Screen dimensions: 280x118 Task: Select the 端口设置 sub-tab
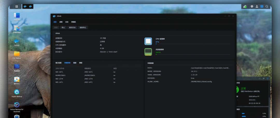pos(58,63)
